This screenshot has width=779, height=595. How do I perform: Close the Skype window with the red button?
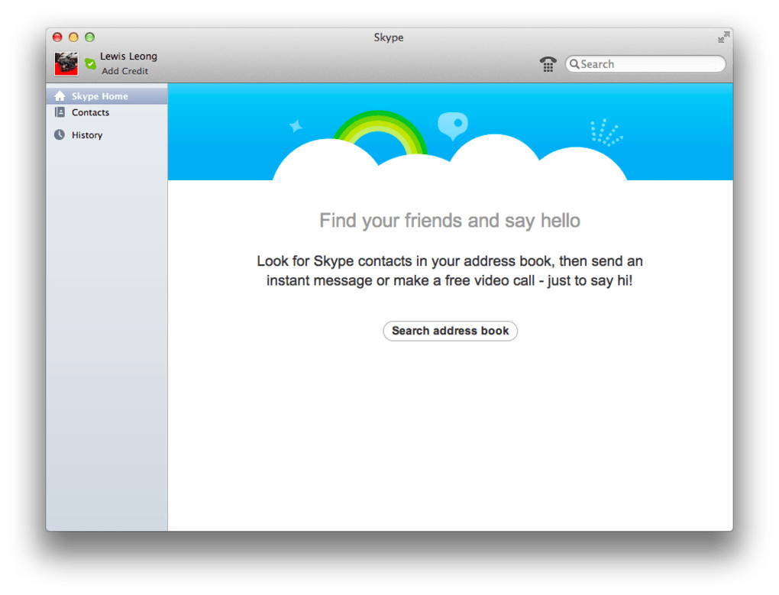pos(57,37)
